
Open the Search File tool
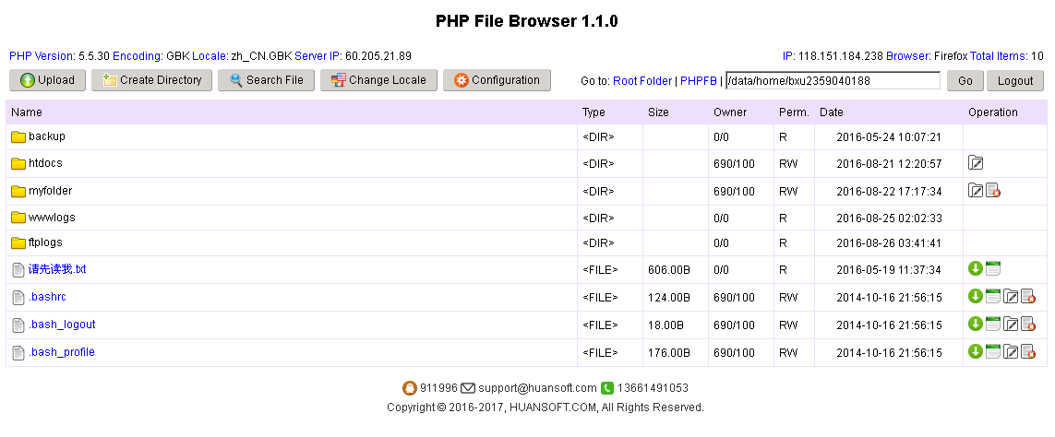(267, 80)
